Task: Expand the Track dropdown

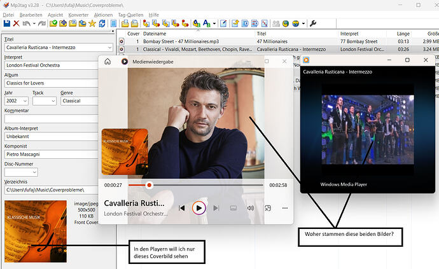Action: [x=53, y=101]
